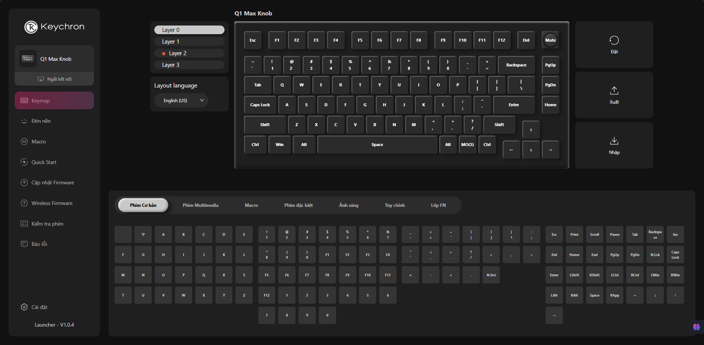Screen dimensions: 704x345
Task: Open Cập nhật Firmware page
Action: [53, 182]
